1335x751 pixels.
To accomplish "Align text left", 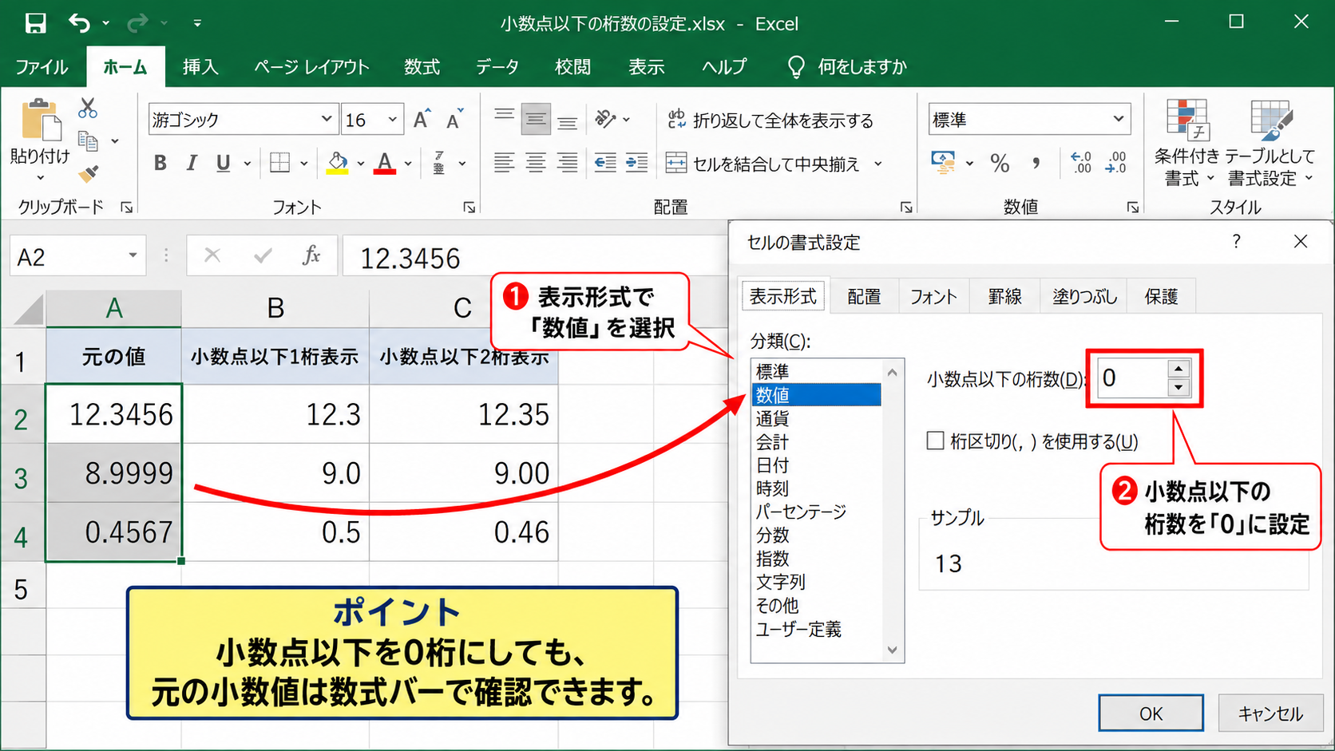I will [x=504, y=163].
